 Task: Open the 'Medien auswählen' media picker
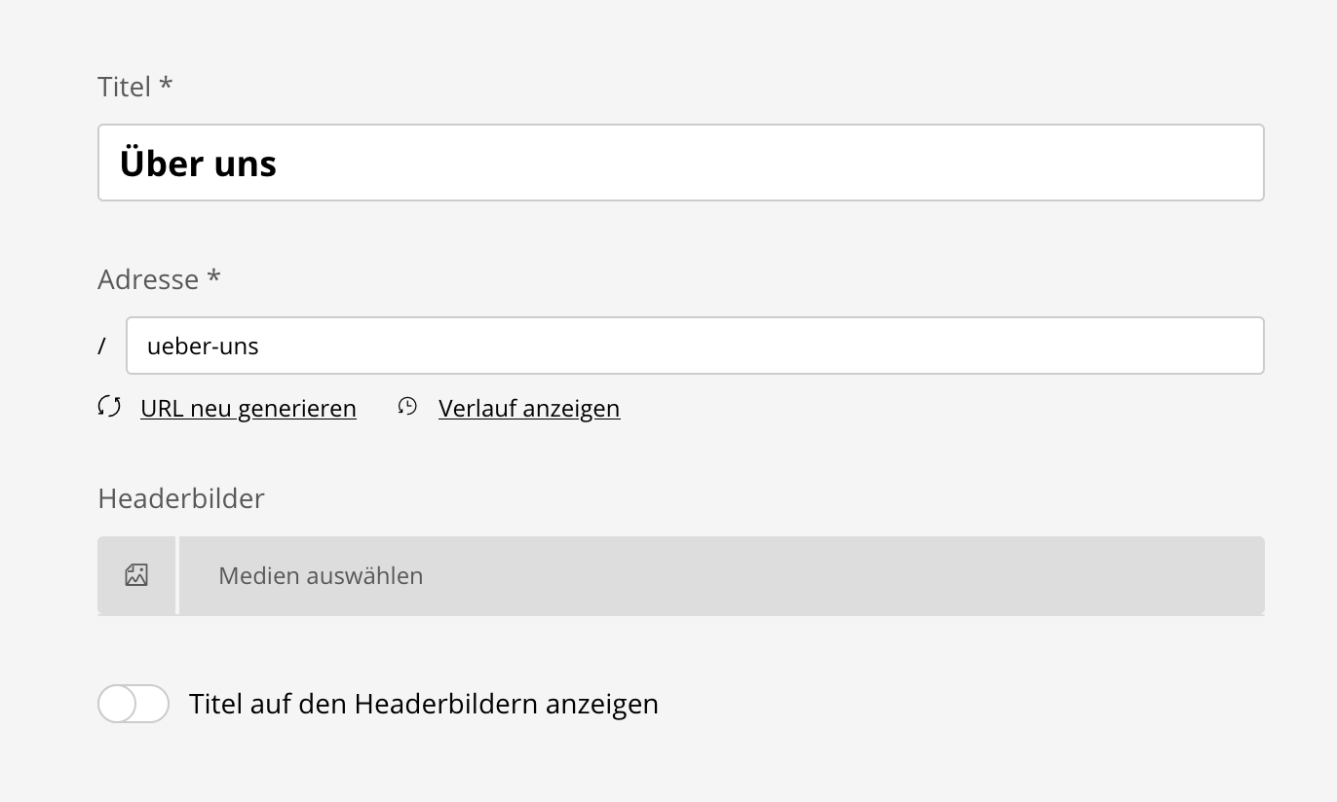[x=721, y=575]
